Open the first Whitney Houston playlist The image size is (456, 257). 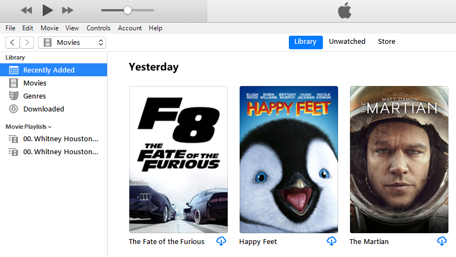pos(54,139)
